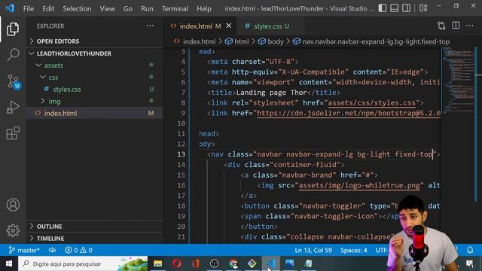Image resolution: width=482 pixels, height=271 pixels.
Task: Click line number 18 in gutter
Action: click(181, 206)
